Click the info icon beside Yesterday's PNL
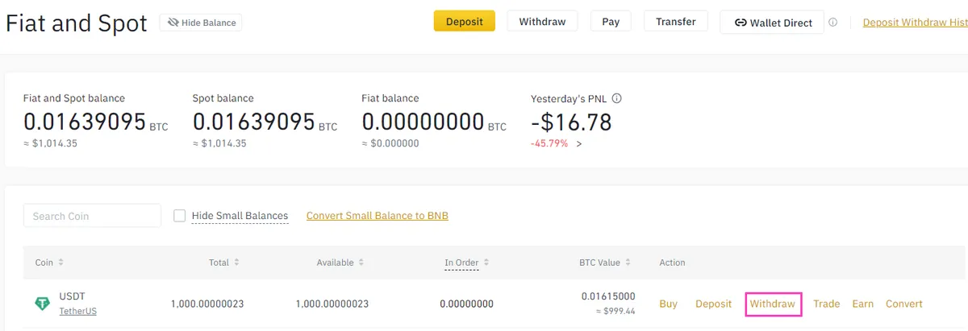Viewport: 968px width, 331px height. point(617,98)
